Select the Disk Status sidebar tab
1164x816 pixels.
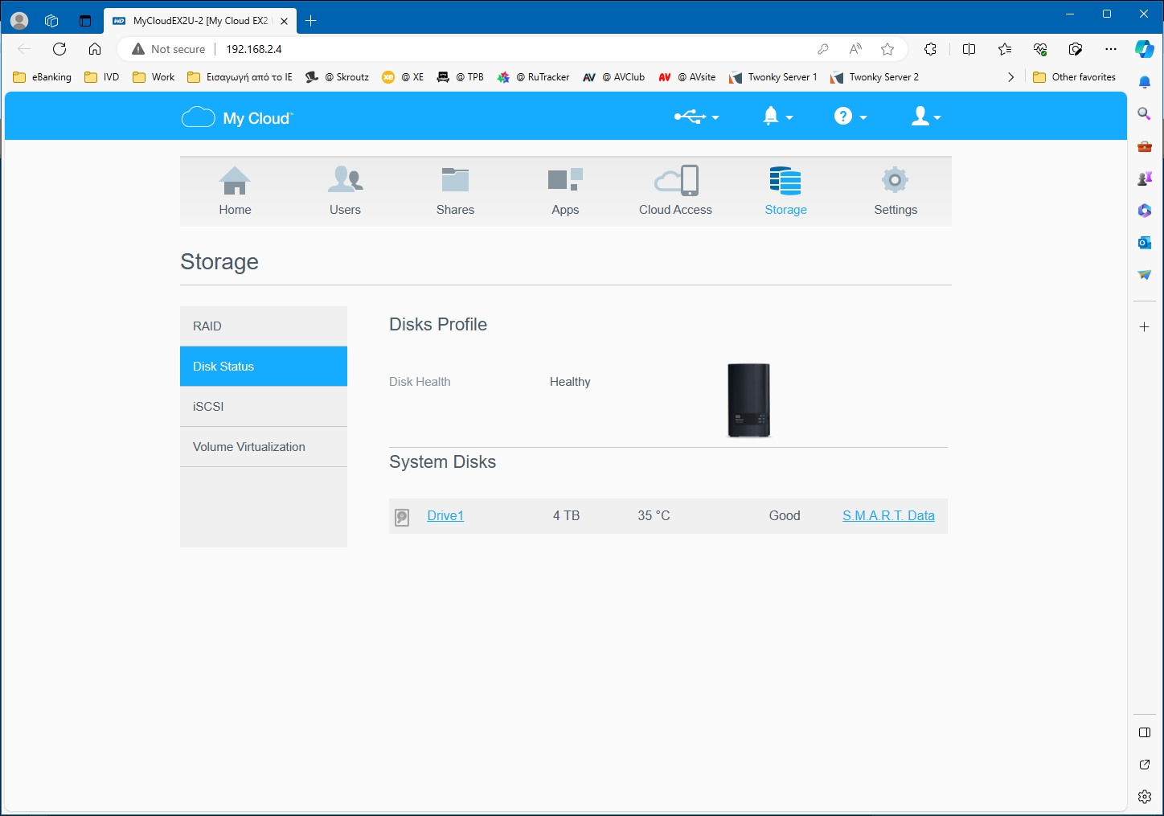coord(264,367)
